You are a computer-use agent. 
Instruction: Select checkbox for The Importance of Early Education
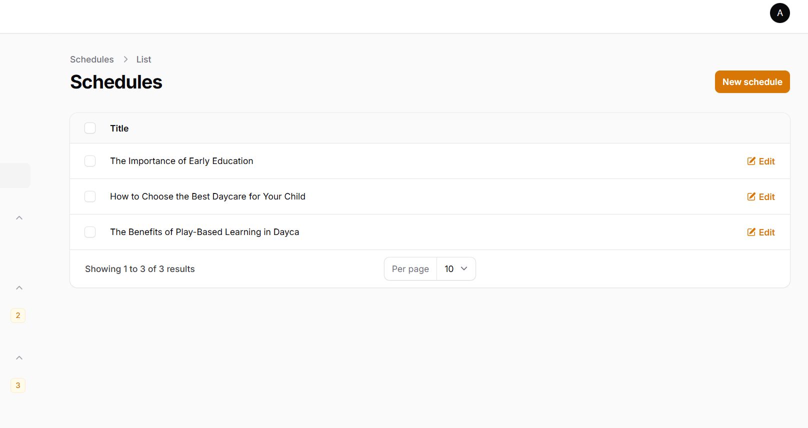pos(90,161)
